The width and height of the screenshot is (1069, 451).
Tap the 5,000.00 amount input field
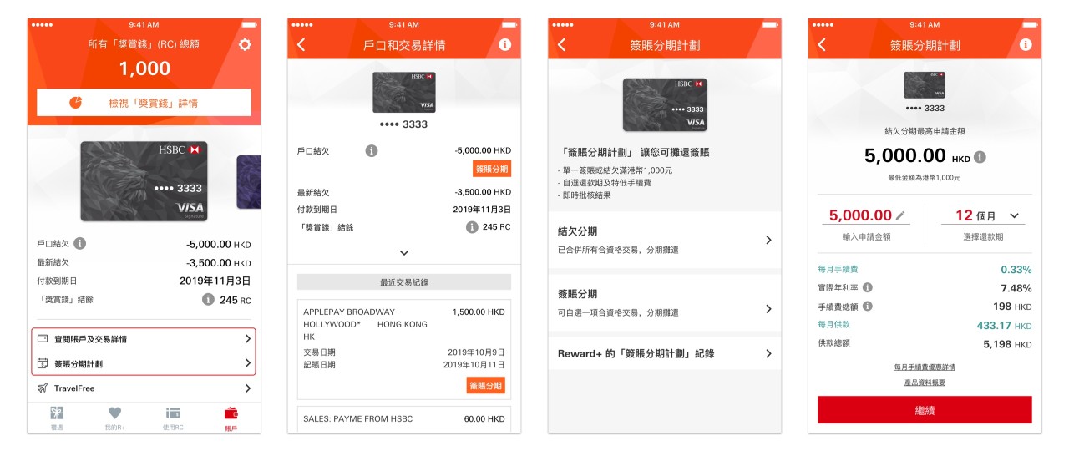(867, 215)
